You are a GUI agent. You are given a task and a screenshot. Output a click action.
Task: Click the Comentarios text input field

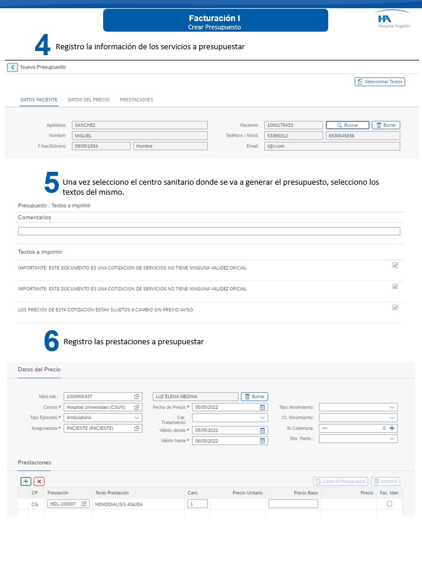pyautogui.click(x=209, y=231)
